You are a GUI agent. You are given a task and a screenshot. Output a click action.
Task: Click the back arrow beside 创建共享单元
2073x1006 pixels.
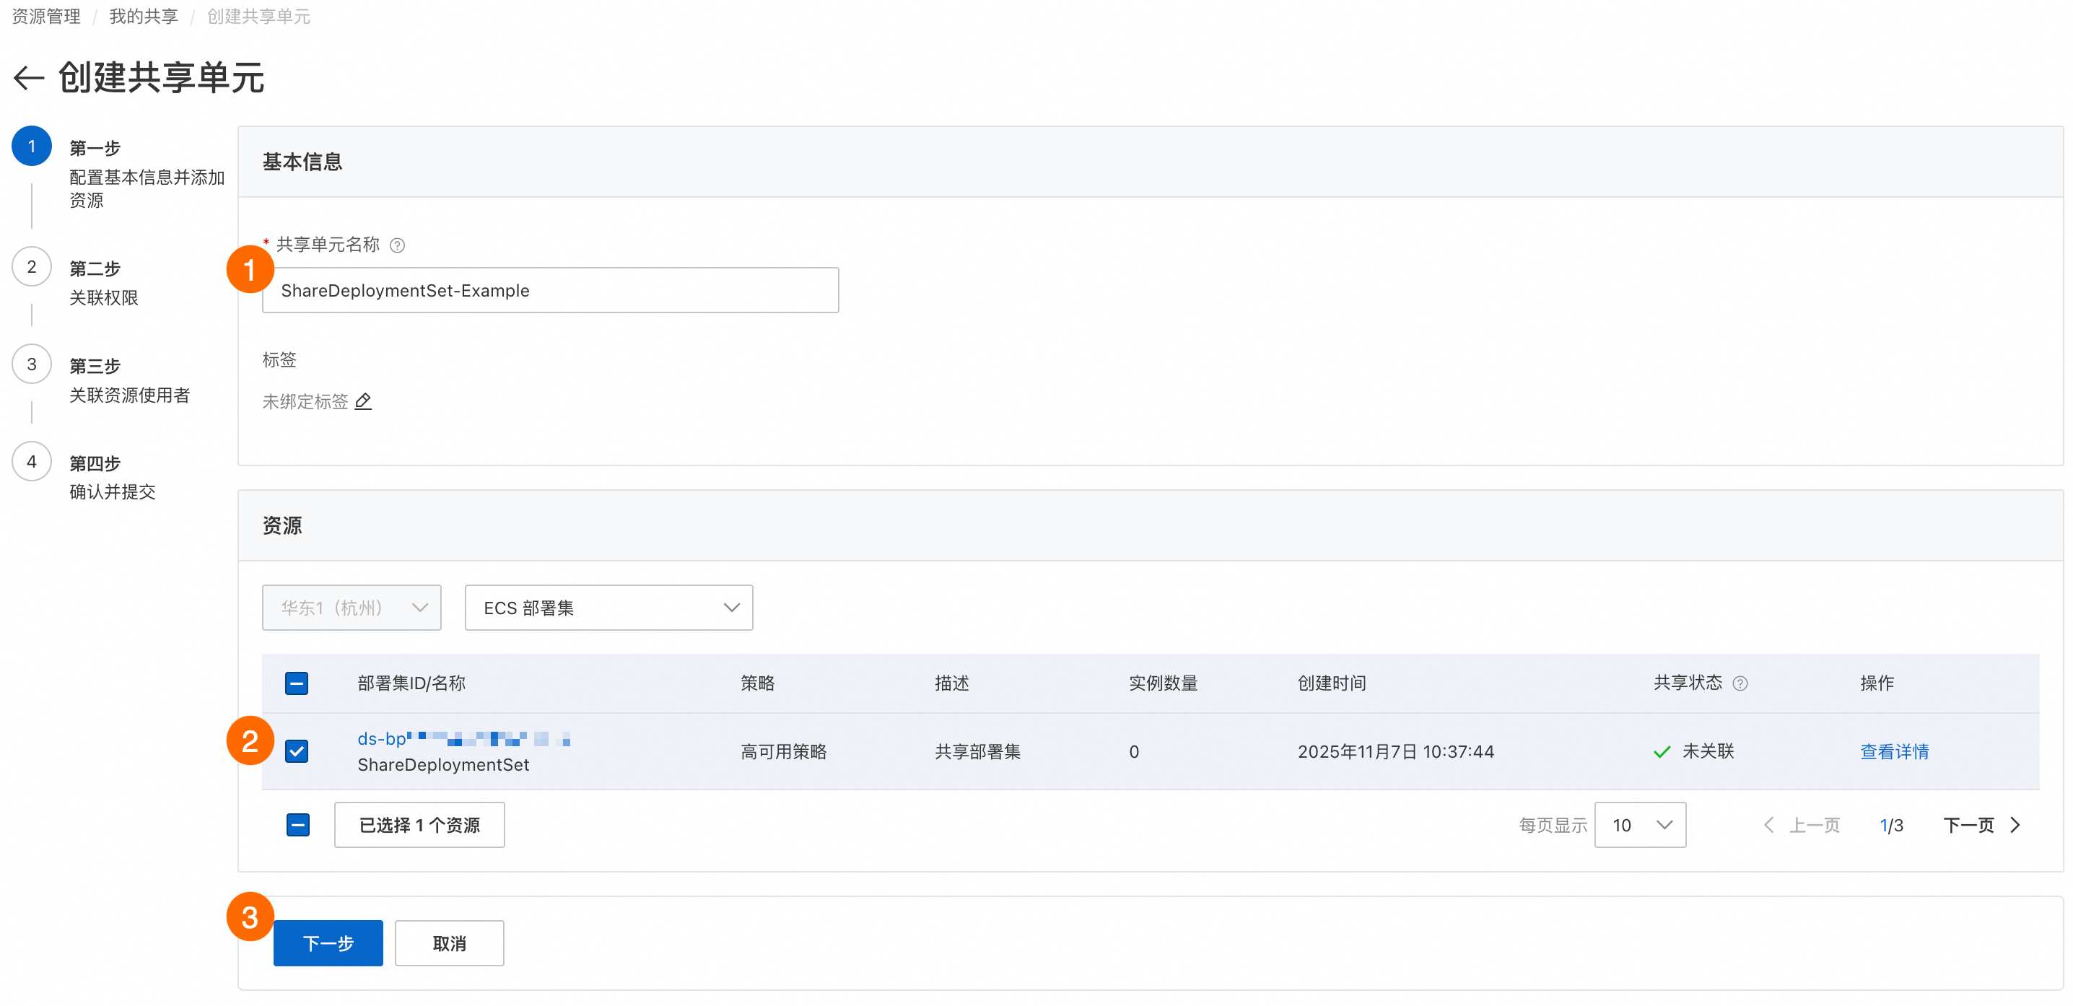click(29, 78)
